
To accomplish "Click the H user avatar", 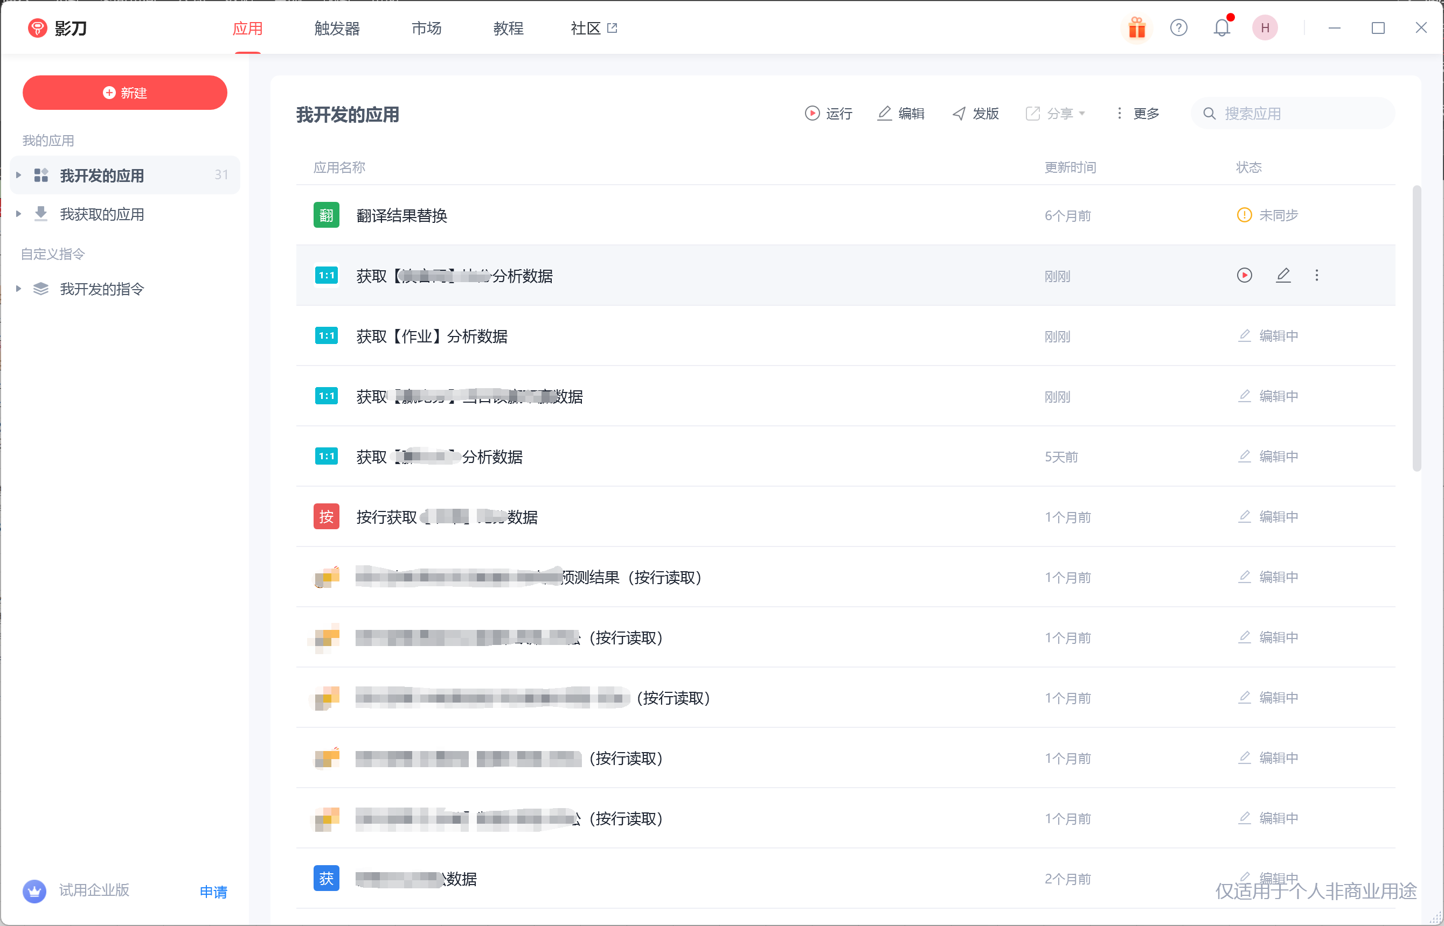I will 1265,27.
